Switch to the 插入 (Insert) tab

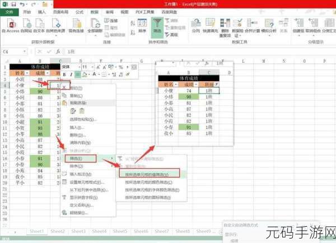click(42, 12)
